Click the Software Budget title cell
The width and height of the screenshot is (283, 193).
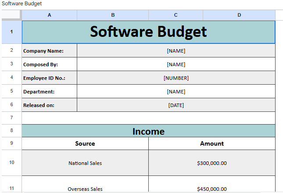point(148,32)
